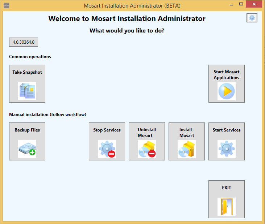Image resolution: width=265 pixels, height=224 pixels.
Task: Click the Take Snapshot documents icon
Action: (x=27, y=91)
